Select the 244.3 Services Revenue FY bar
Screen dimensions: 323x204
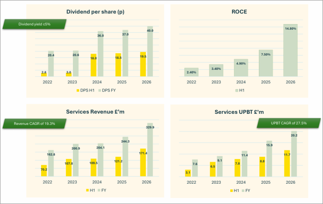(125, 157)
